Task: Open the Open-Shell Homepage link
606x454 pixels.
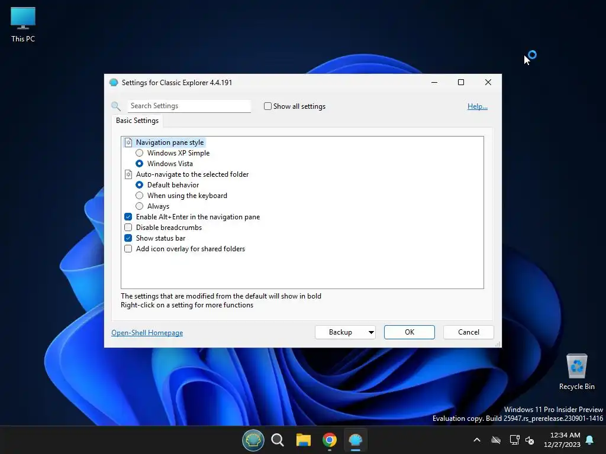Action: [147, 333]
